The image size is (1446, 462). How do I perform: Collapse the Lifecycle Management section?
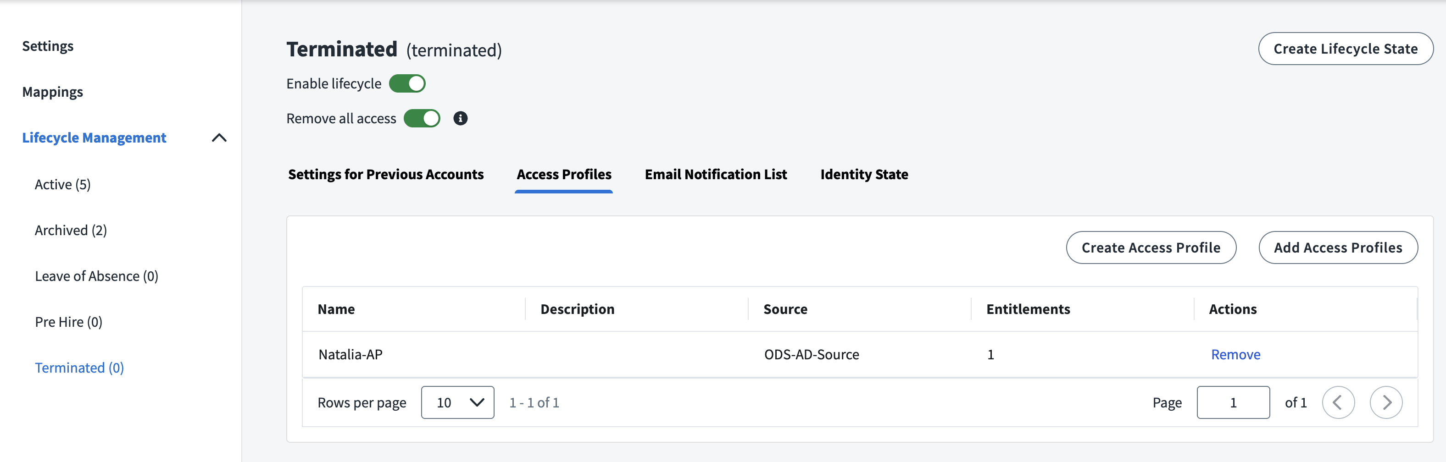tap(219, 138)
